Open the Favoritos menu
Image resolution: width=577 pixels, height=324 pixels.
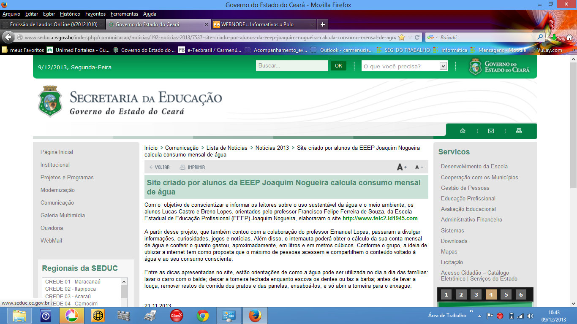pos(95,14)
